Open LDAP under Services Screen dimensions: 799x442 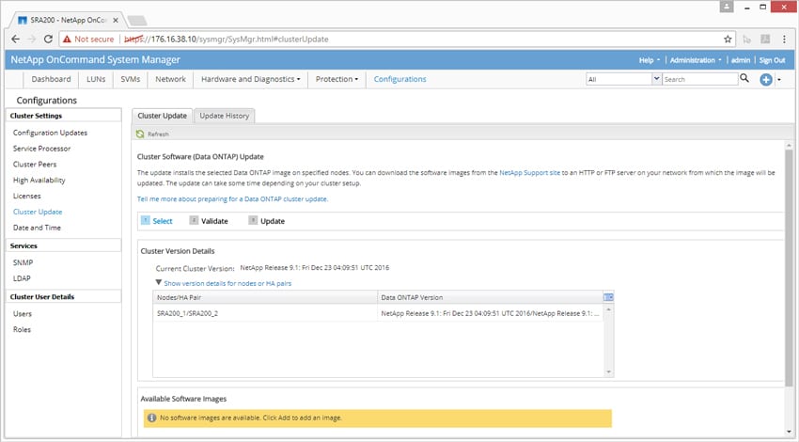tap(22, 278)
